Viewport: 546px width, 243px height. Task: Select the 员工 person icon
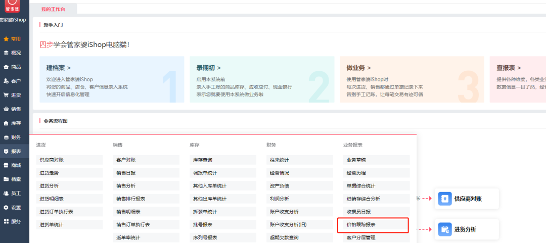pos(6,193)
